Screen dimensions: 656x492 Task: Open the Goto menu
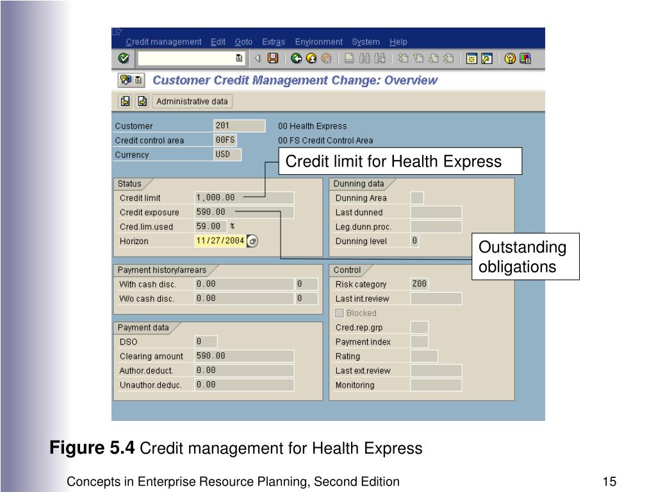coord(243,42)
